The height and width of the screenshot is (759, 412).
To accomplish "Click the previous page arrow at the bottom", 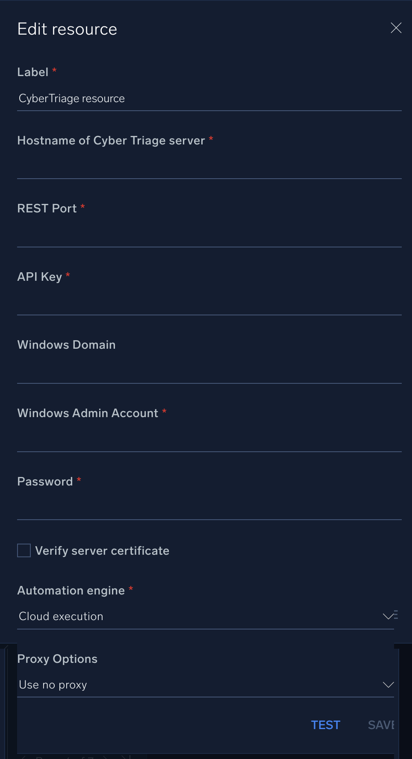I will point(68,757).
